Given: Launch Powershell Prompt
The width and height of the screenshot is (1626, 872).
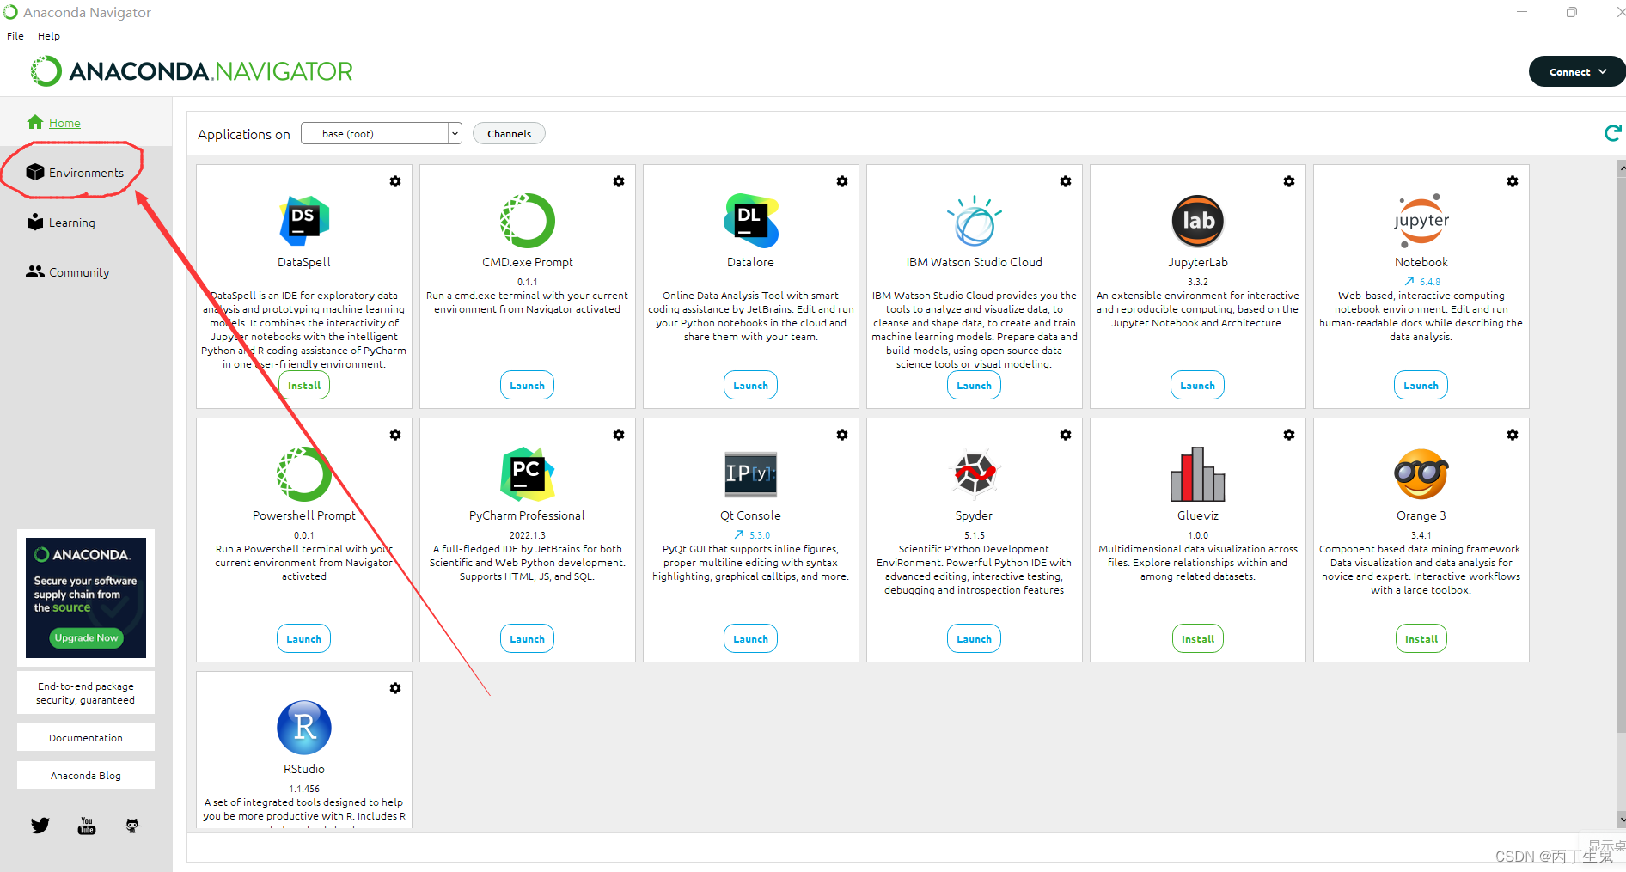Looking at the screenshot, I should tap(304, 639).
